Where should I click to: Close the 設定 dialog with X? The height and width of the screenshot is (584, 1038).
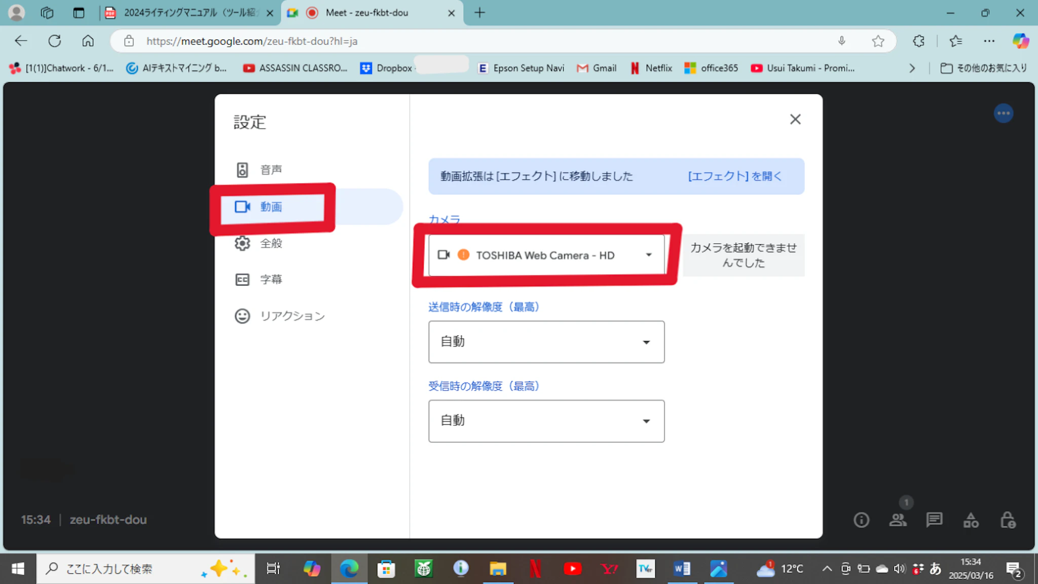795,119
